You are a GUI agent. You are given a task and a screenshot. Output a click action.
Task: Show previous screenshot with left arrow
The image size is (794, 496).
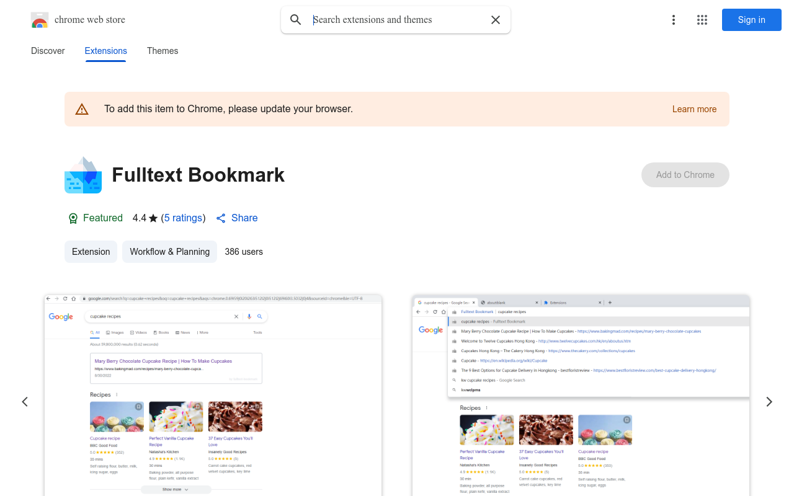(x=25, y=402)
